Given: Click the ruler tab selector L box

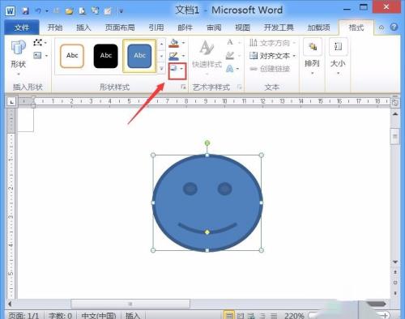Looking at the screenshot, I should pos(11,102).
